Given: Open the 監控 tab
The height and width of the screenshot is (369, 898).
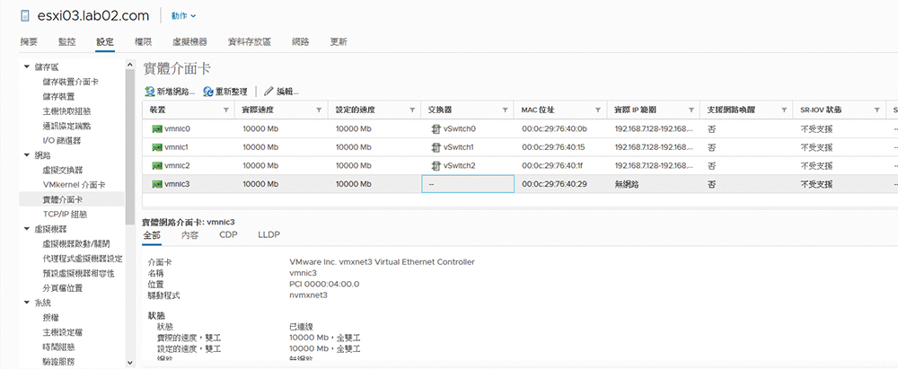Looking at the screenshot, I should coord(67,42).
